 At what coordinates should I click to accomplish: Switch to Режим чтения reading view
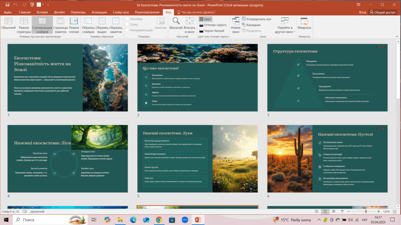[74, 25]
